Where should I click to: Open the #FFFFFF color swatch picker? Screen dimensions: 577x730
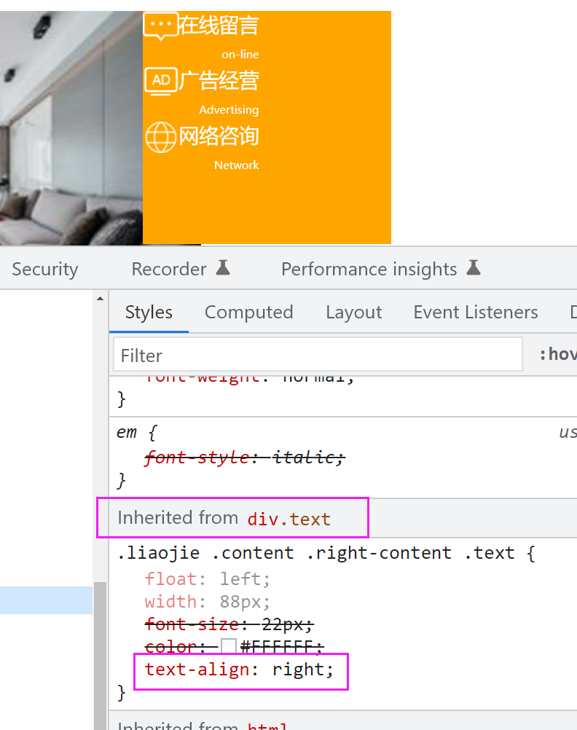tap(228, 646)
